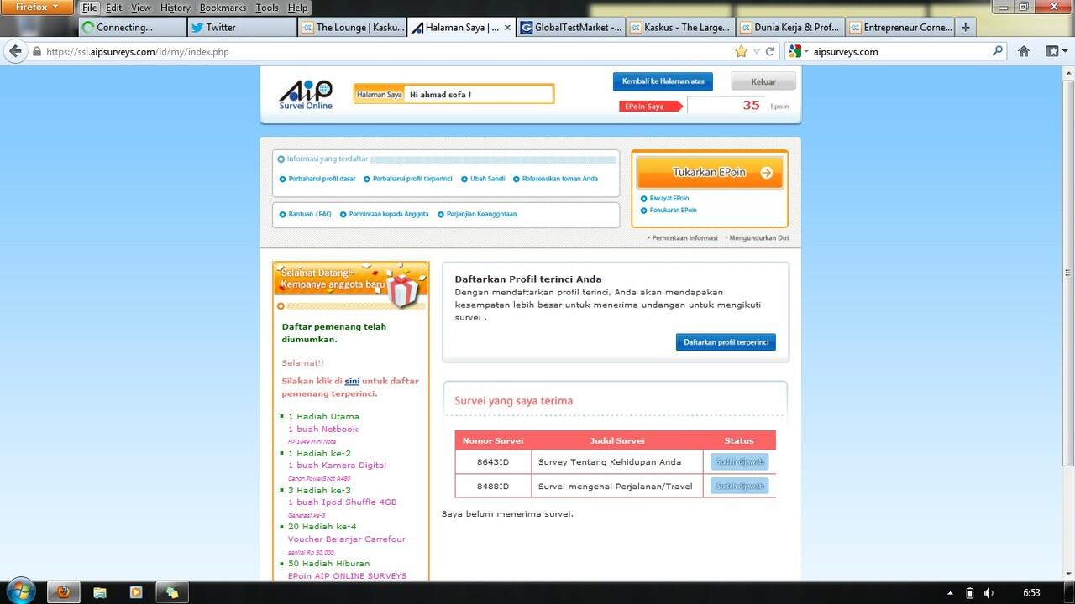Open the orange Firefox menu button
The height and width of the screenshot is (604, 1075).
[37, 7]
